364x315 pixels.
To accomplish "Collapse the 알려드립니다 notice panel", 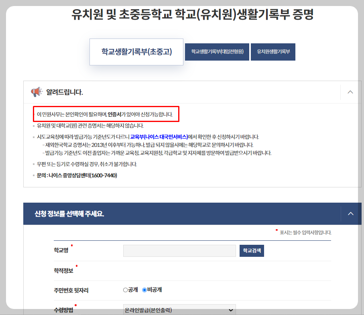I will point(350,92).
